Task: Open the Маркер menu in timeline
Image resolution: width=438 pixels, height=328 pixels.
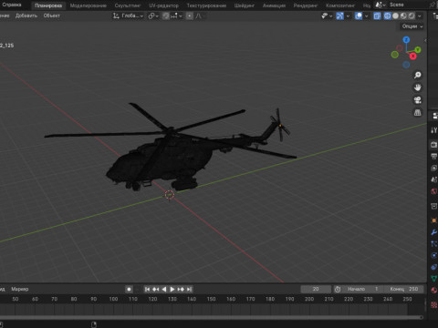Action: pos(20,289)
